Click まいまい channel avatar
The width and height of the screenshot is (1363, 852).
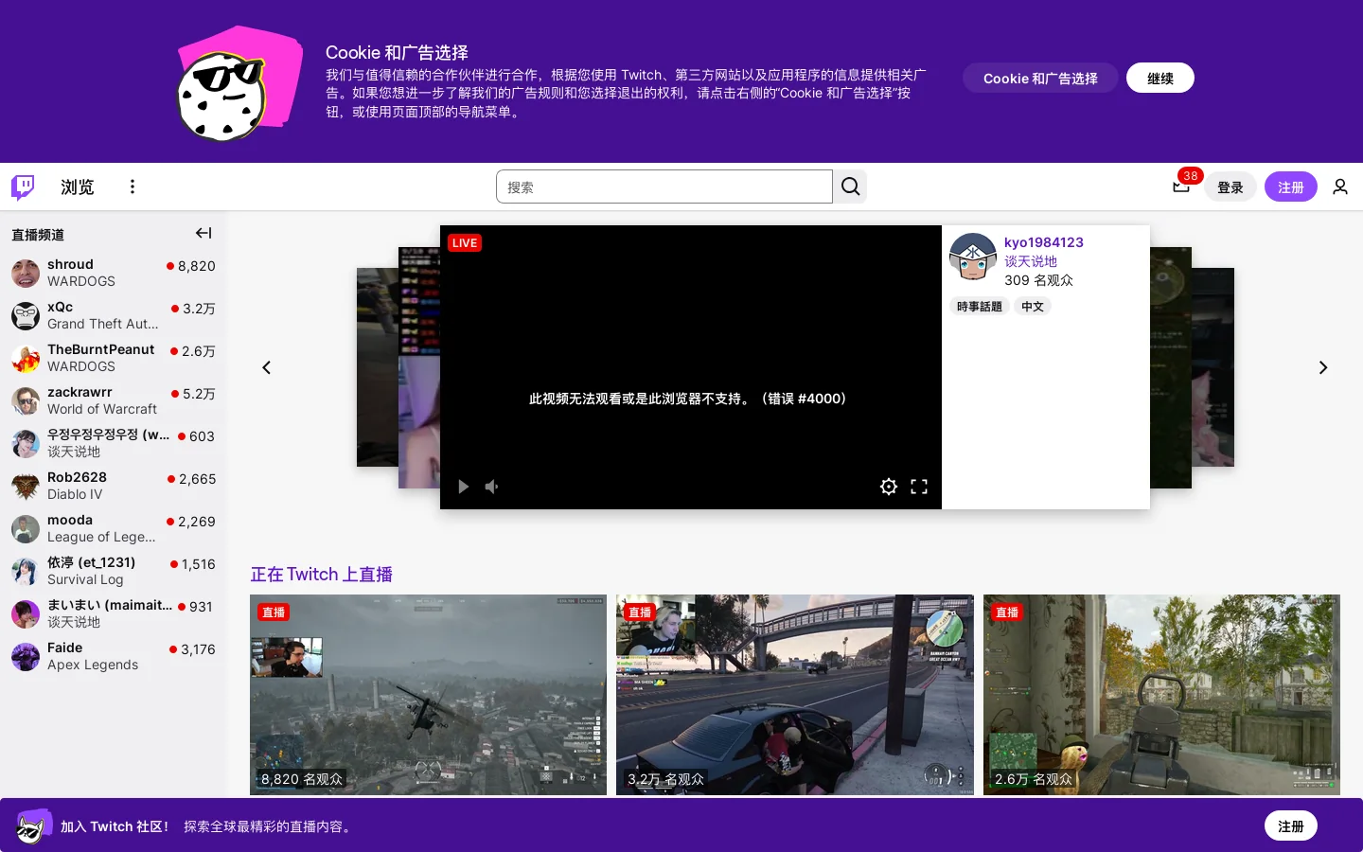[26, 613]
